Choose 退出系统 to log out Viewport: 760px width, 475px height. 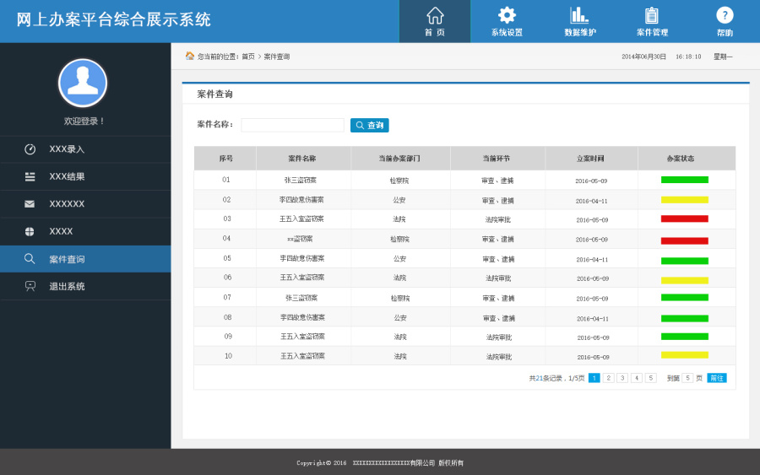pos(85,286)
